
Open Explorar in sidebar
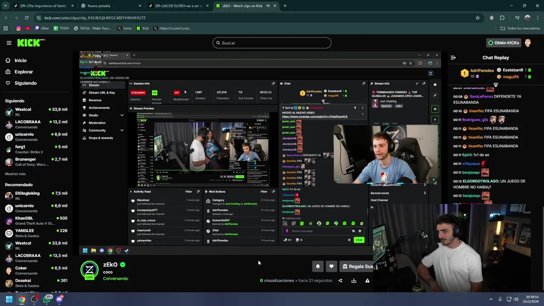point(24,72)
